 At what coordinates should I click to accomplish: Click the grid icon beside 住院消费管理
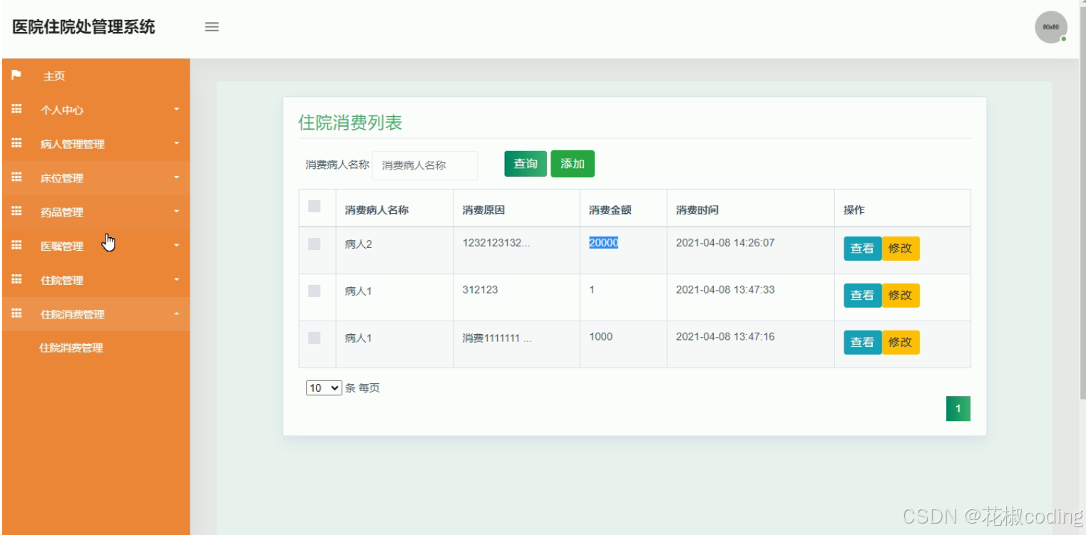click(x=16, y=314)
